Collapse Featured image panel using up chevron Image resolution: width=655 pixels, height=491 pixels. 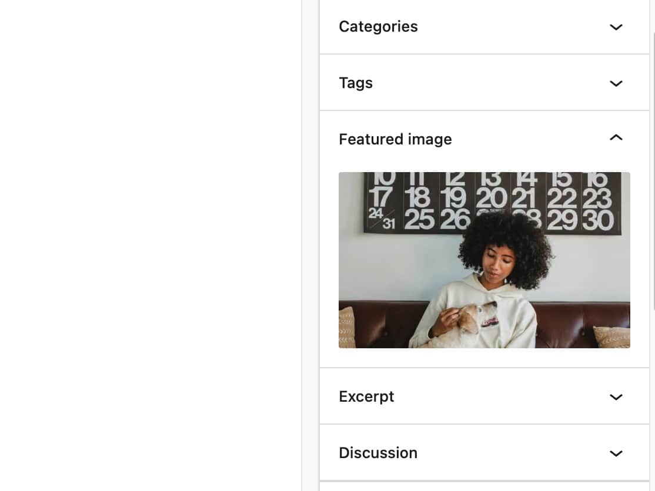[616, 138]
